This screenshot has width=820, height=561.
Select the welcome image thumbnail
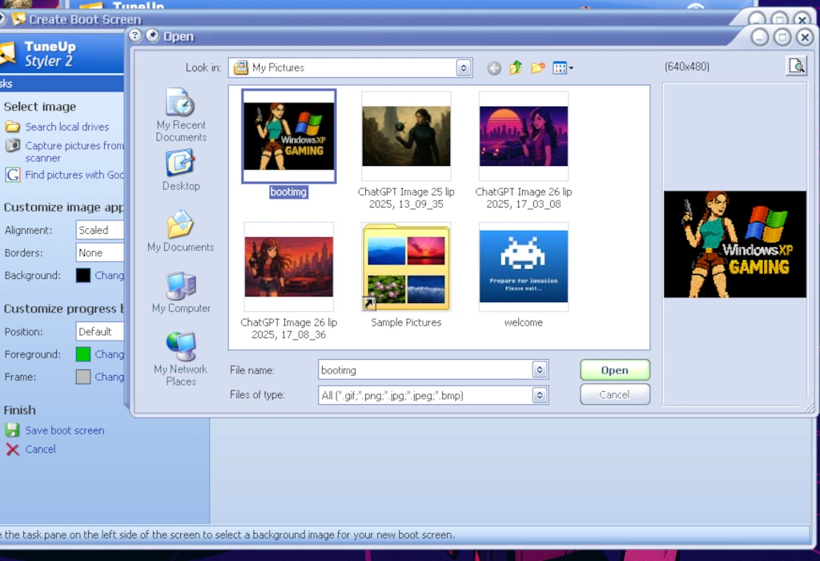524,267
